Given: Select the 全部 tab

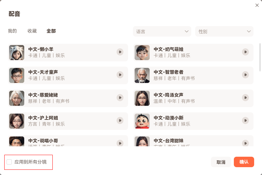Looking at the screenshot, I should tap(51, 31).
